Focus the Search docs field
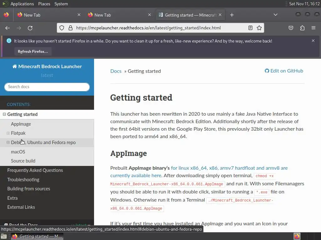Image resolution: width=321 pixels, height=240 pixels. [x=47, y=87]
